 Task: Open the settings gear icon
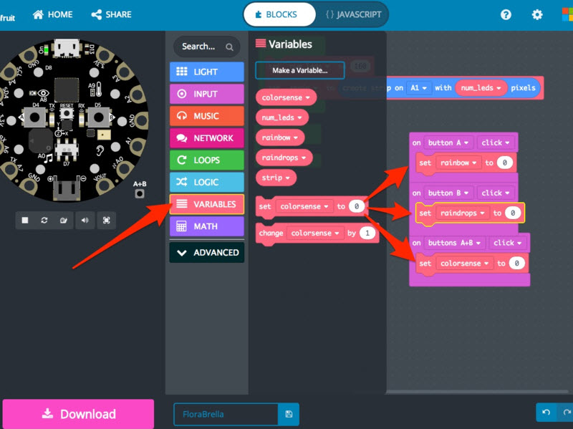(537, 14)
